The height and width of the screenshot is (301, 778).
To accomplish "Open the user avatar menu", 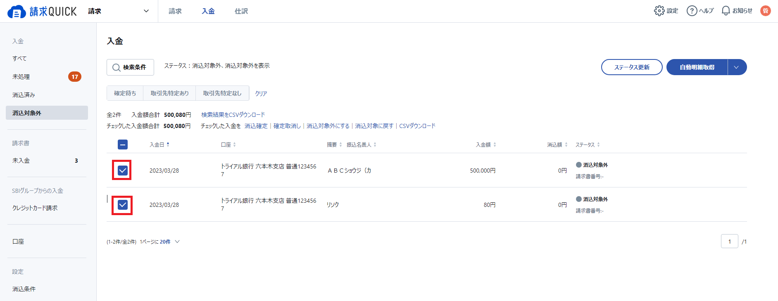I will point(766,11).
